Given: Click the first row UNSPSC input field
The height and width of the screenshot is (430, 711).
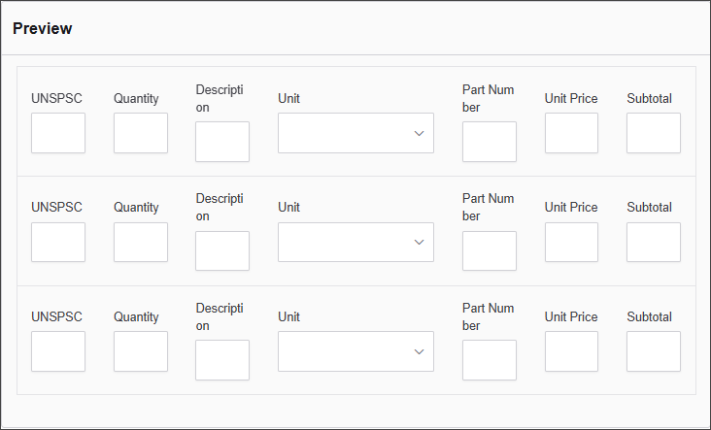Looking at the screenshot, I should pos(58,133).
